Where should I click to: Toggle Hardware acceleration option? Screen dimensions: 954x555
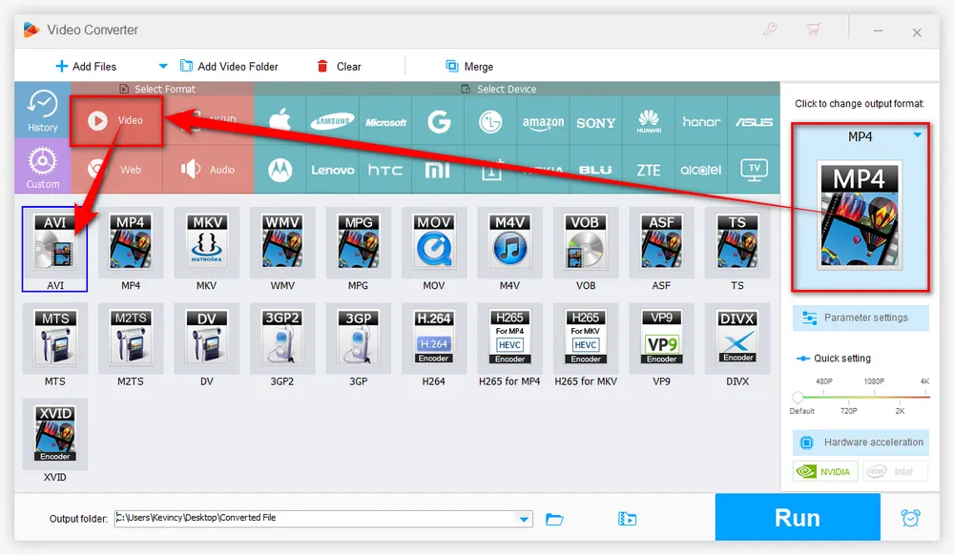coord(861,442)
